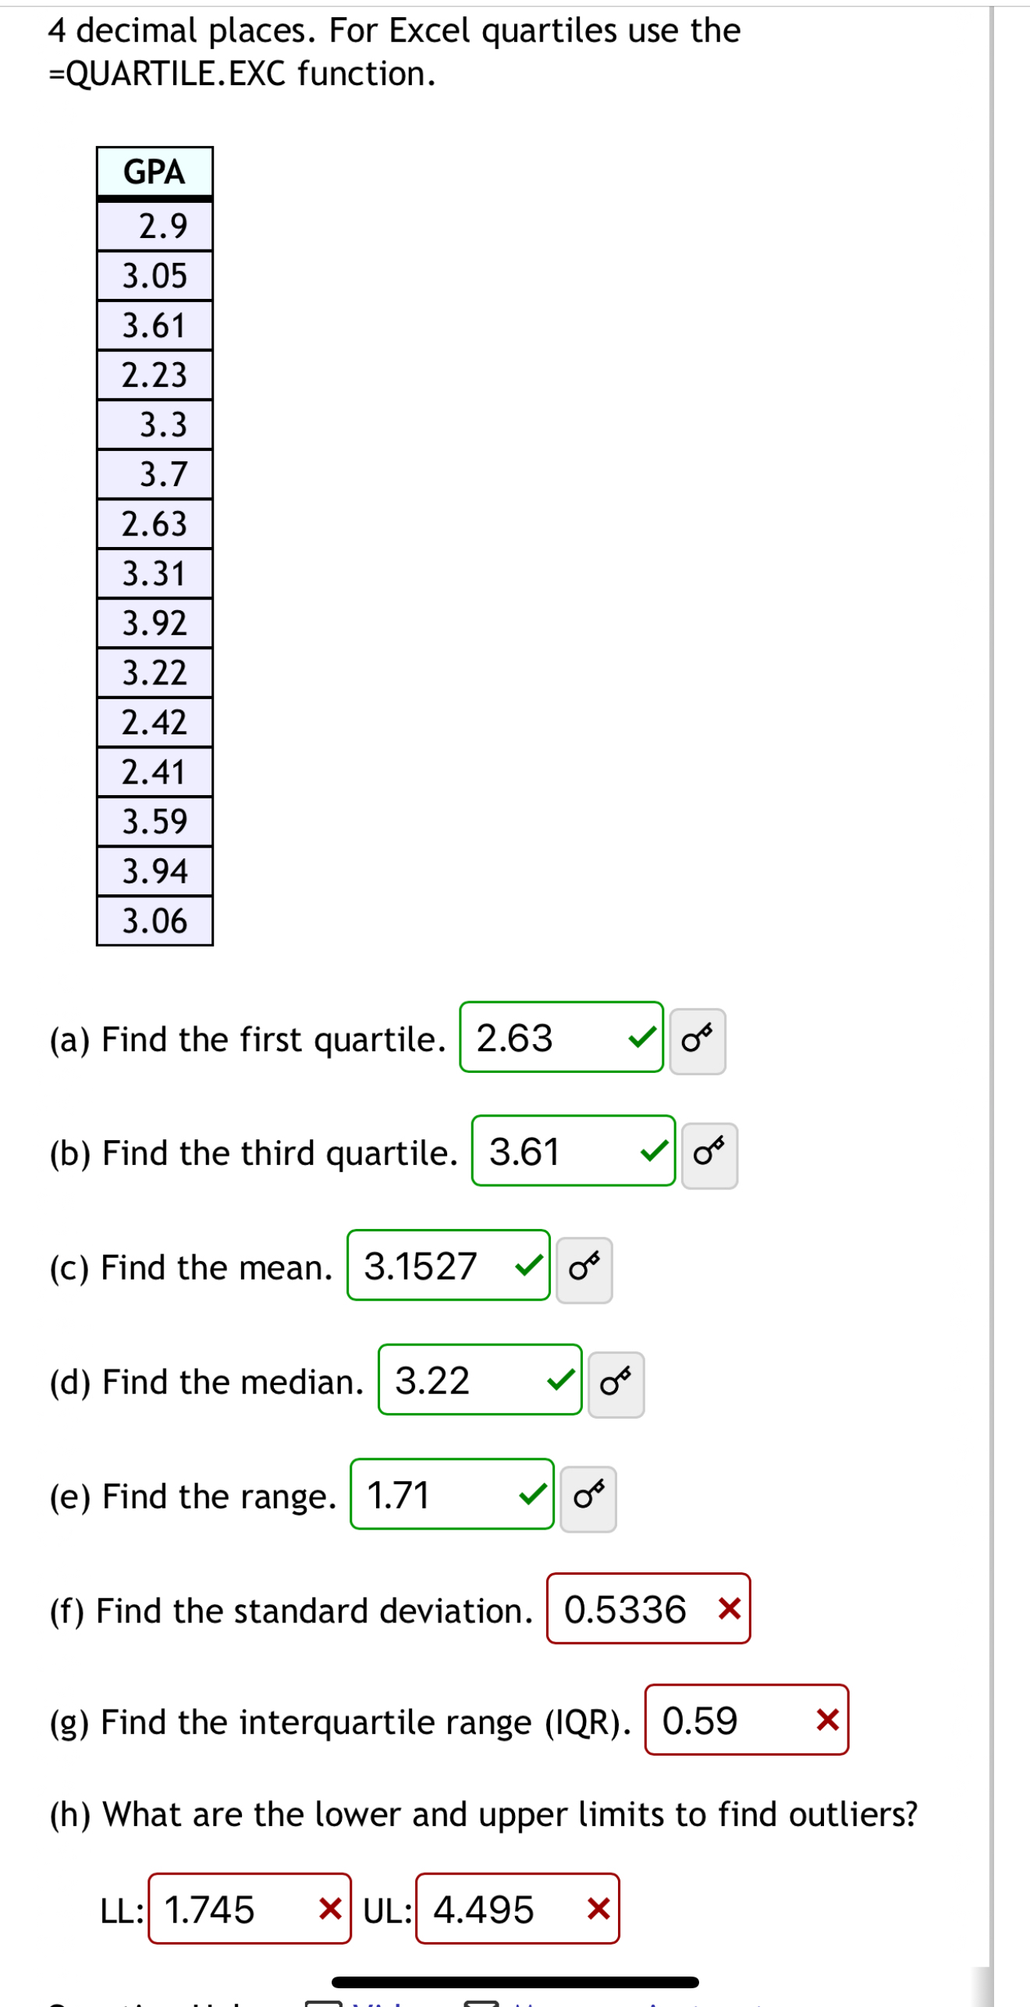Click the answer key icon for the mean
This screenshot has width=1030, height=2007.
pyautogui.click(x=584, y=1266)
